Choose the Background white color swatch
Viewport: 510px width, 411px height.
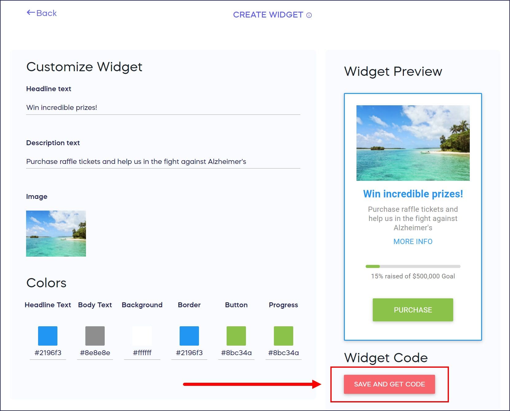click(x=142, y=336)
